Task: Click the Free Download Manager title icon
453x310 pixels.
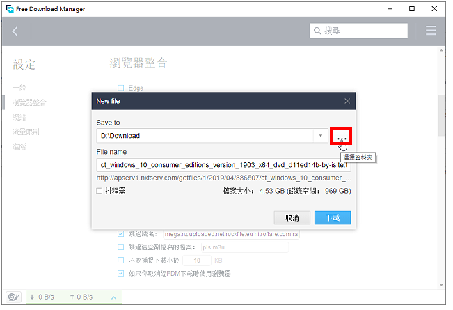Action: (10, 8)
